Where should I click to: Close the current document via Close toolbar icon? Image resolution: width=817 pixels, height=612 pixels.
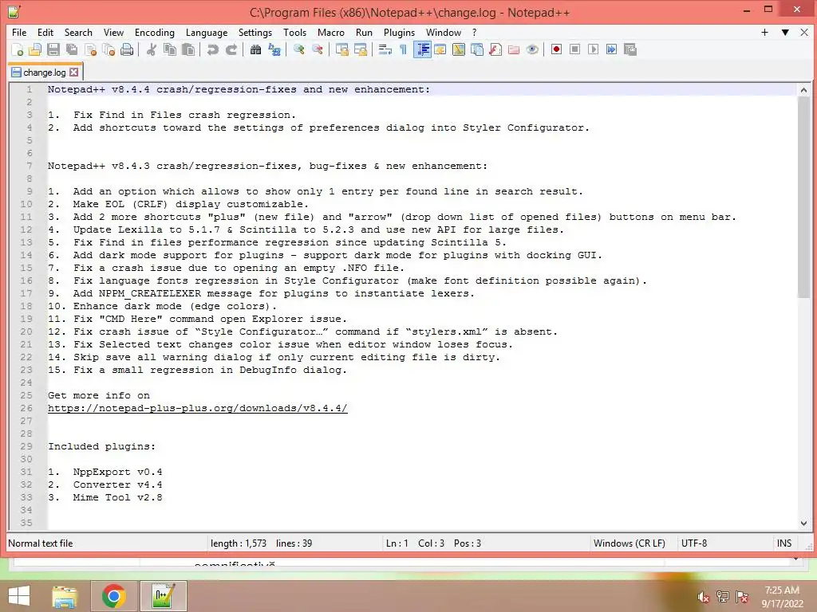tap(91, 49)
